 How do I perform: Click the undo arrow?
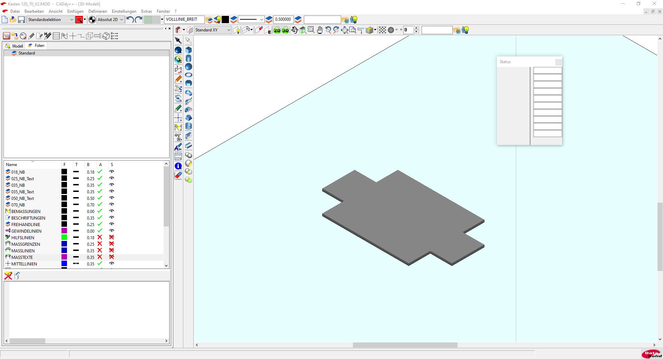coord(130,20)
